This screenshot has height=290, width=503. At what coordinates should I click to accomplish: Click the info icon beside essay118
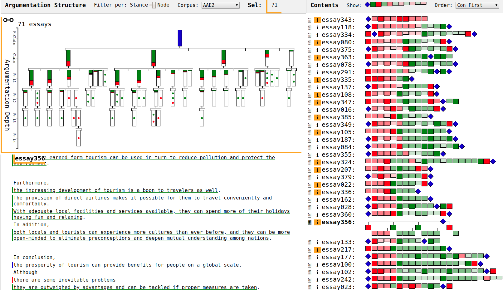(317, 27)
